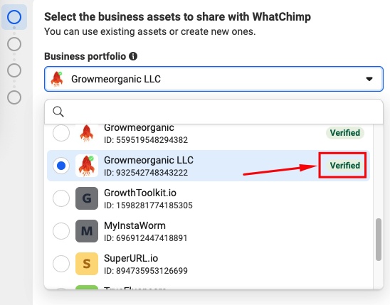This screenshot has height=305, width=390.
Task: Click the GrowthToolkit.io name text
Action: point(140,193)
